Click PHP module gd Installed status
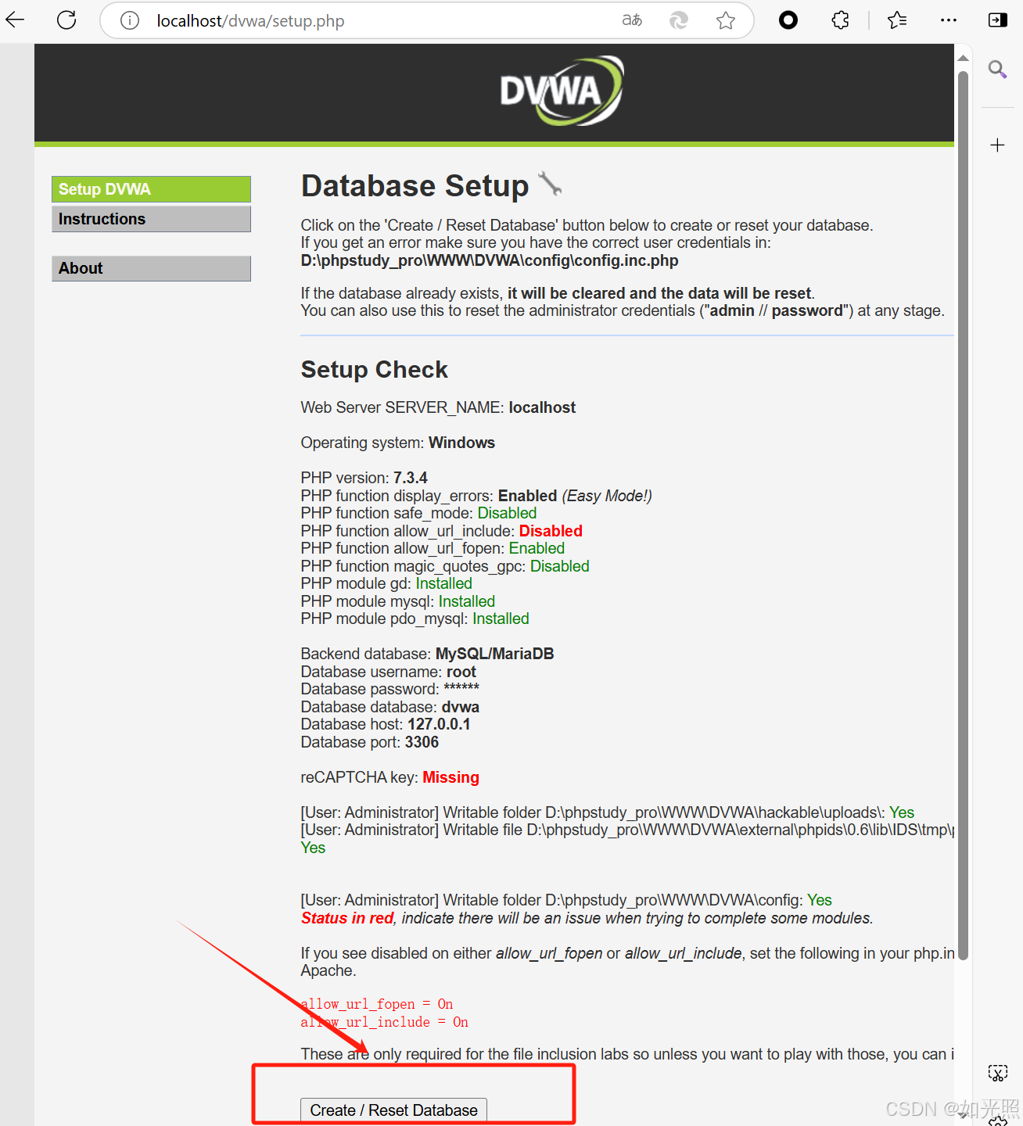The image size is (1023, 1126). point(443,583)
